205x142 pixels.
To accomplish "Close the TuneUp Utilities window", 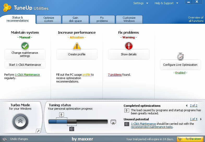I will click(x=197, y=2).
